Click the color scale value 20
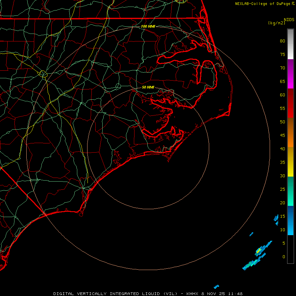Viewport: 296px width, 296px height. coord(283,203)
